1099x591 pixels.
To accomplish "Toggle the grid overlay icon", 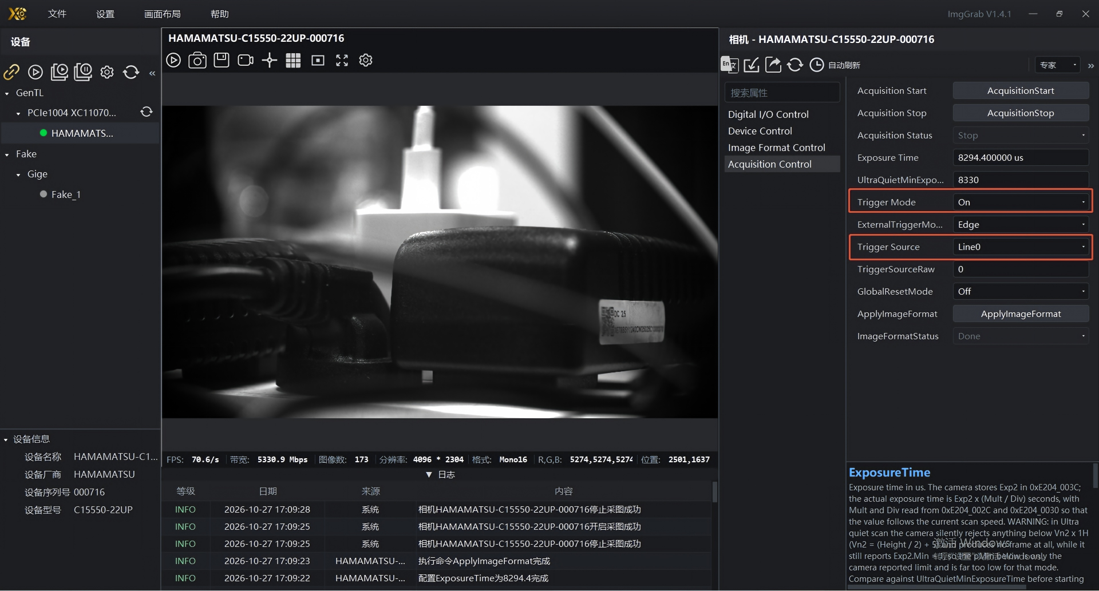I will (x=294, y=60).
